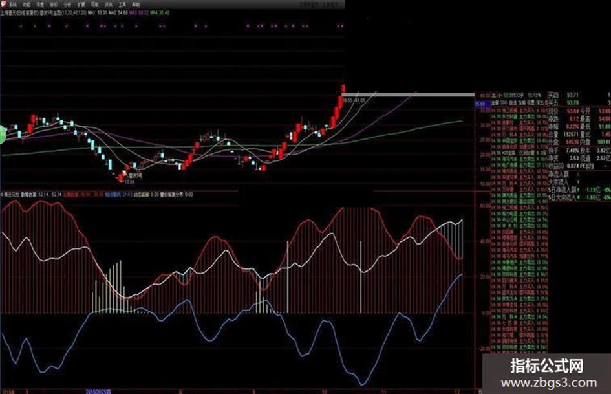The width and height of the screenshot is (611, 394).
Task: Click the blue highlighted indicator label 21.63
Action: [118, 194]
